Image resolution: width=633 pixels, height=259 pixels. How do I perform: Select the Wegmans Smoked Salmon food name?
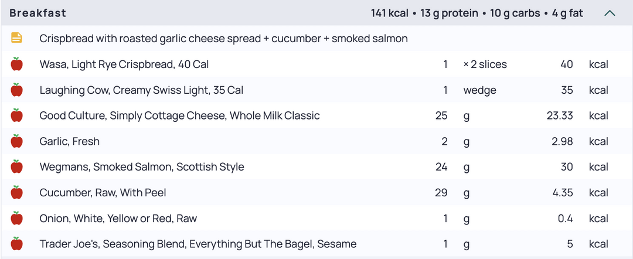142,167
